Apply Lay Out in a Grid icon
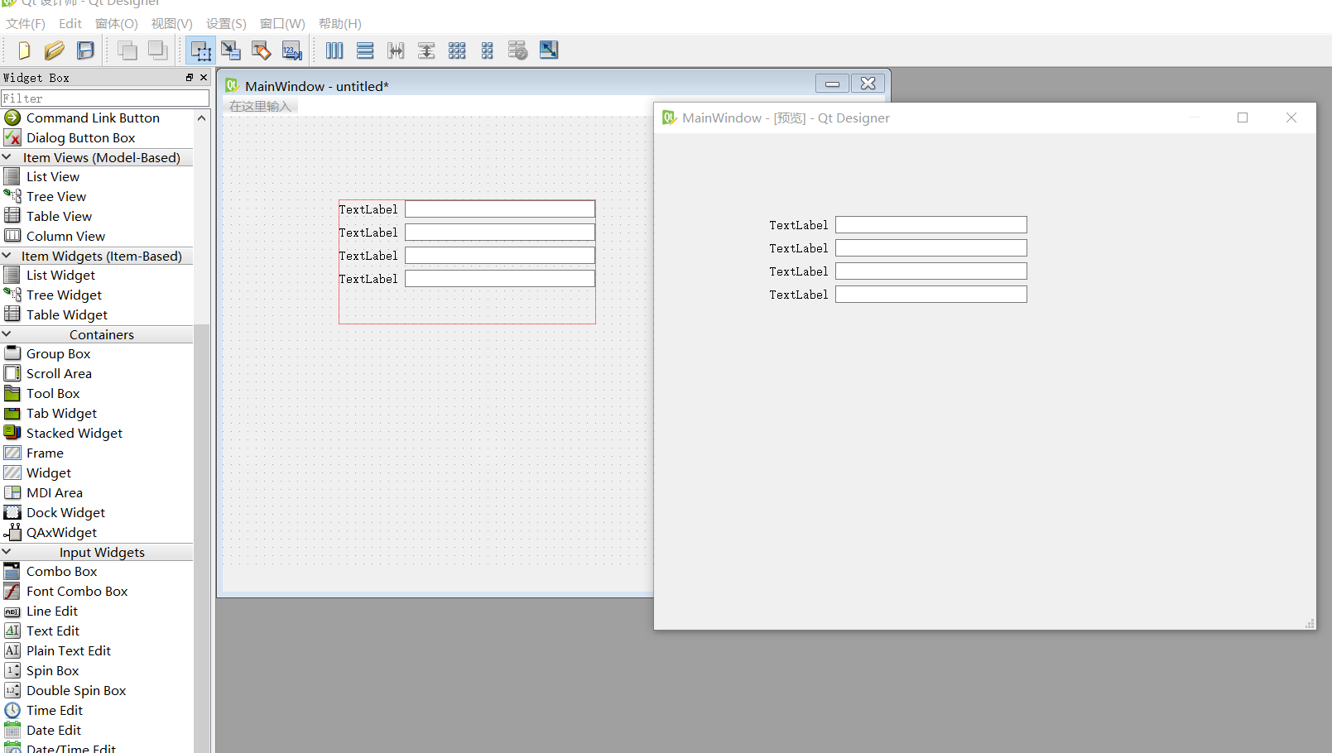This screenshot has height=753, width=1332. (x=457, y=50)
